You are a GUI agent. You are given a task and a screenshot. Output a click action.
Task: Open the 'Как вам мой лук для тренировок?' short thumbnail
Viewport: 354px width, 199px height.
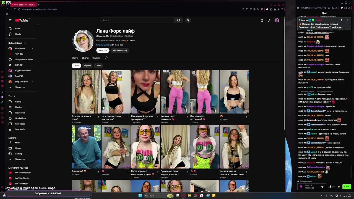point(145,92)
